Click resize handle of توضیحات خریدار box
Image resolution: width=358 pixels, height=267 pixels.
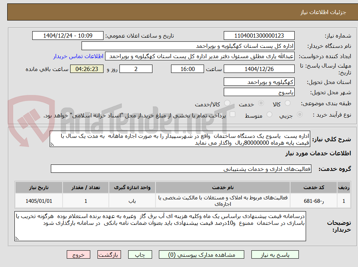(17, 239)
